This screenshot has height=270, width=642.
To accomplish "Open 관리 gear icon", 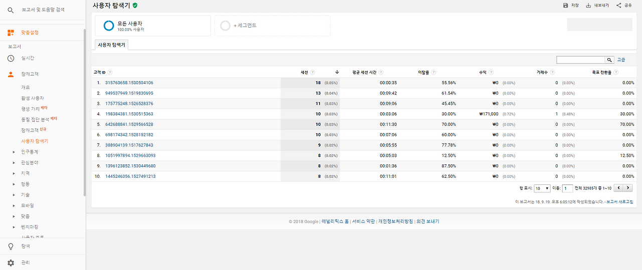I will pos(11,262).
